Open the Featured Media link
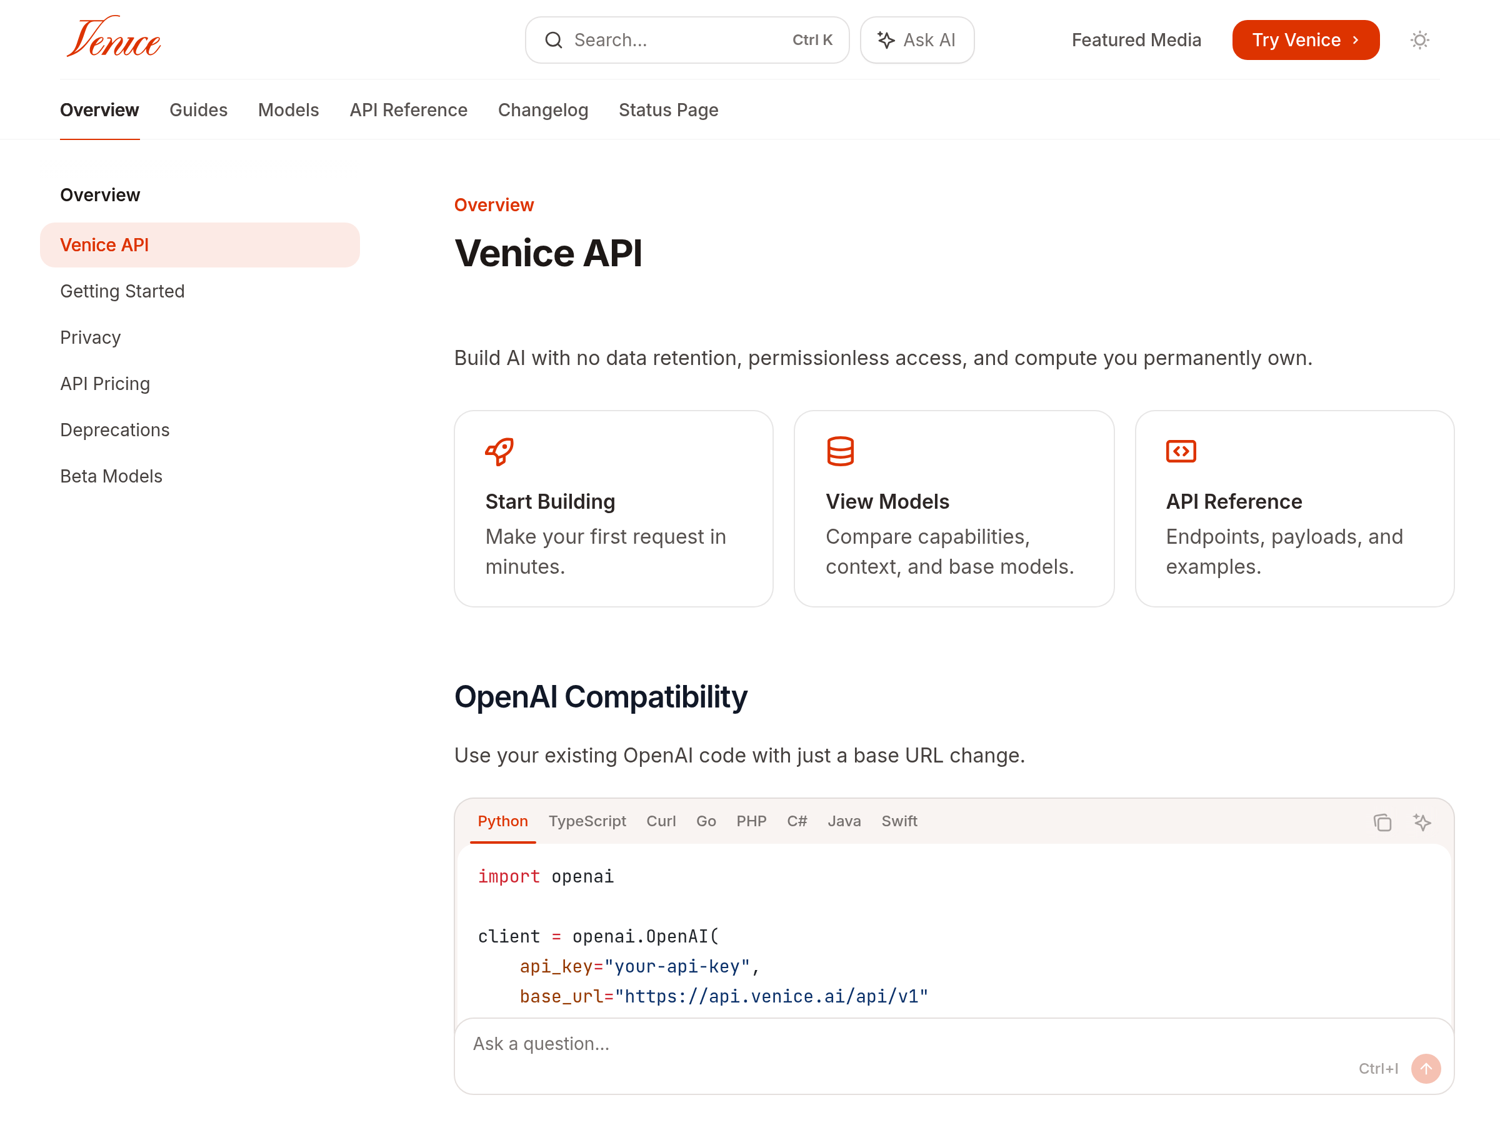This screenshot has height=1125, width=1500. [x=1136, y=40]
